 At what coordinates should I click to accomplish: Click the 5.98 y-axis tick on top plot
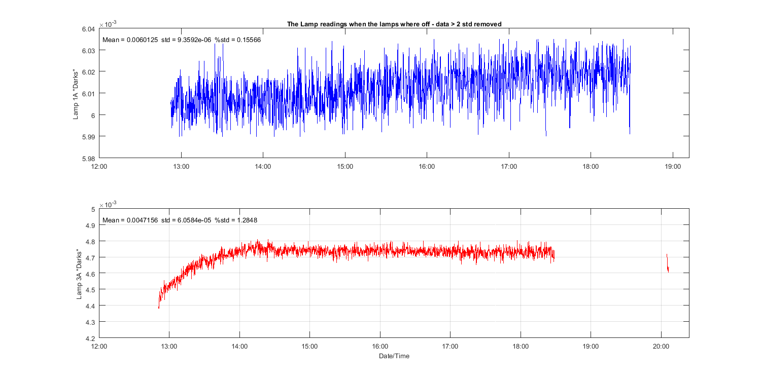click(88, 158)
